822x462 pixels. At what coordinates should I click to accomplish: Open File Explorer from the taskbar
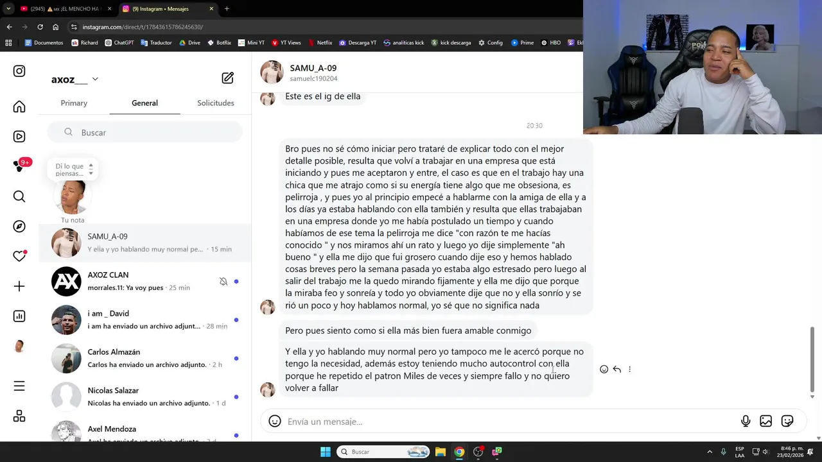441,452
